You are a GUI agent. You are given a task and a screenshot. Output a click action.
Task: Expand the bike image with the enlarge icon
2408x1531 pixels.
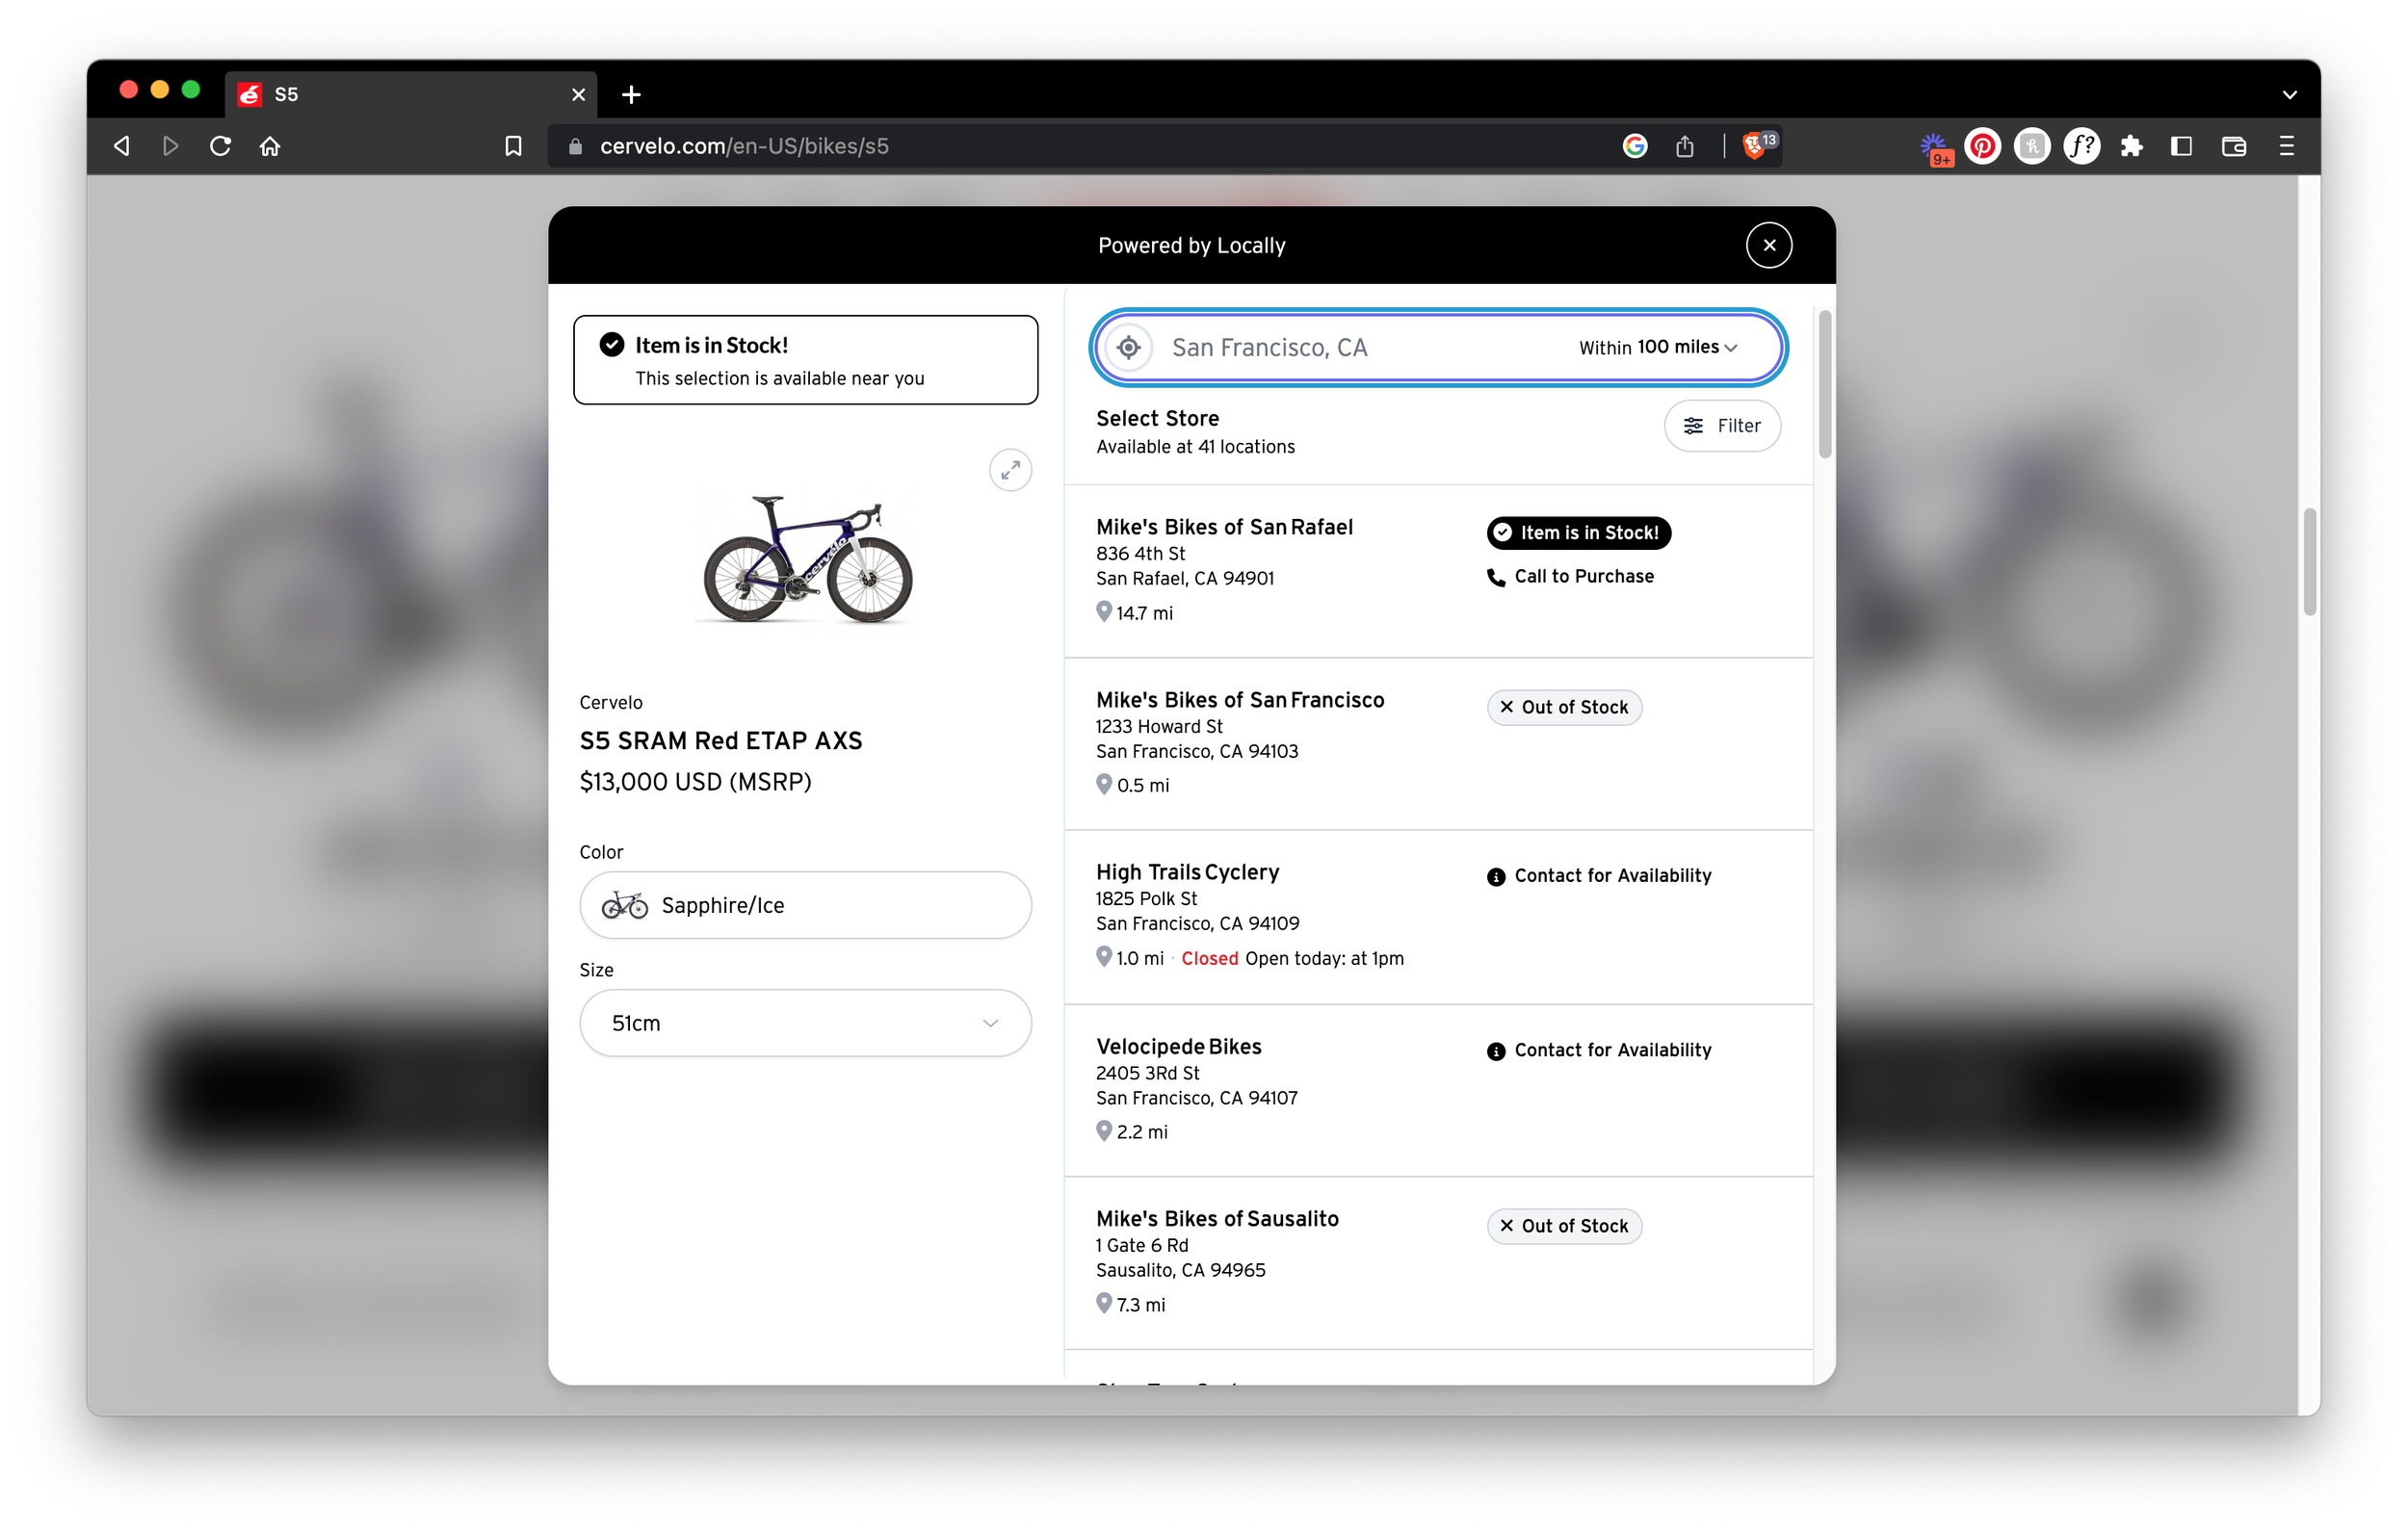click(x=1010, y=470)
